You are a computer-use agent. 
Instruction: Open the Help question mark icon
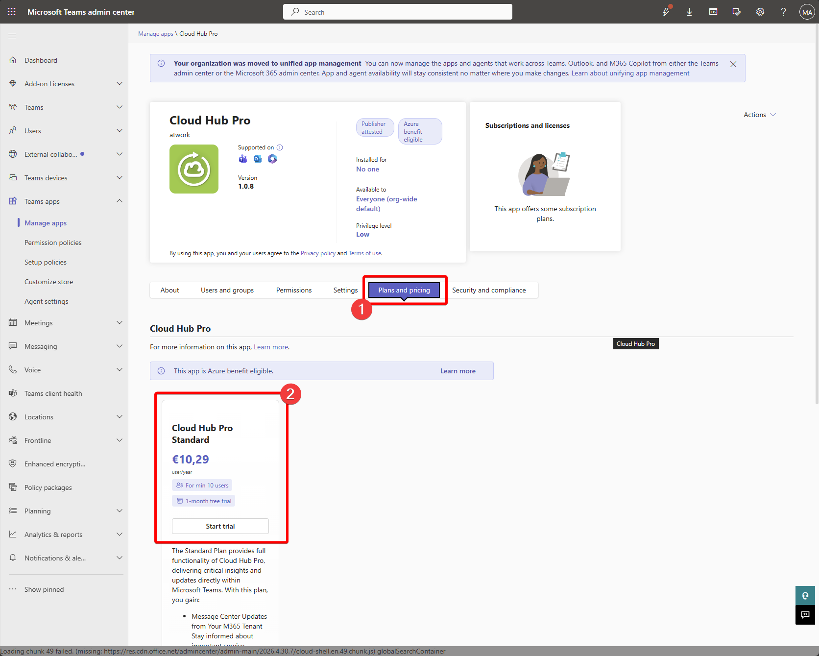coord(784,12)
